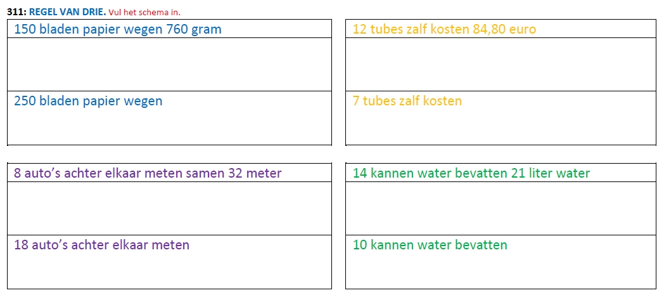This screenshot has width=664, height=295.
Task: Click the '250 bladen papier wegen' answer cell
Action: [169, 118]
